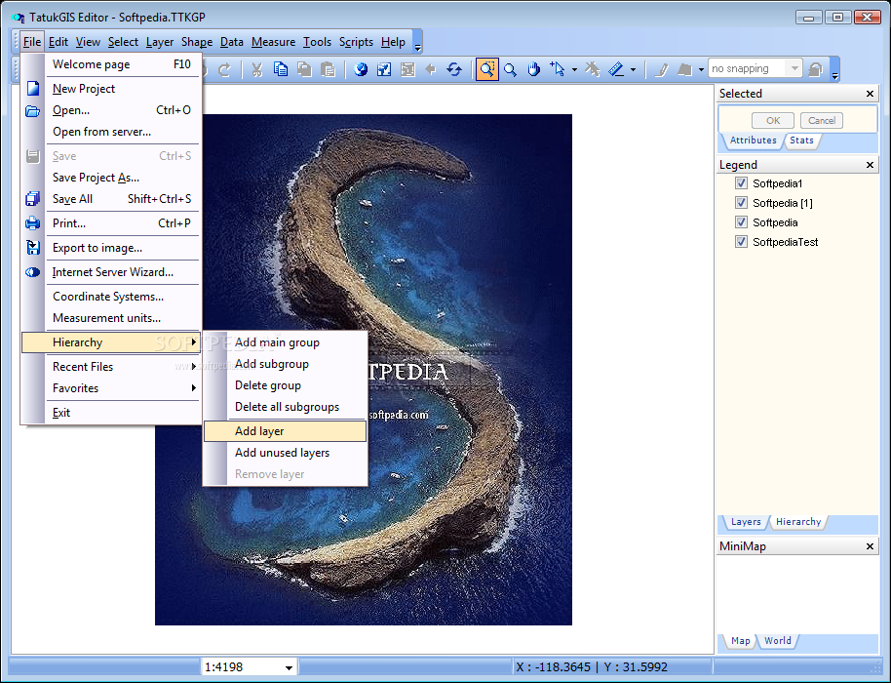This screenshot has height=683, width=891.
Task: Click the printer icon beside Print
Action: click(33, 222)
